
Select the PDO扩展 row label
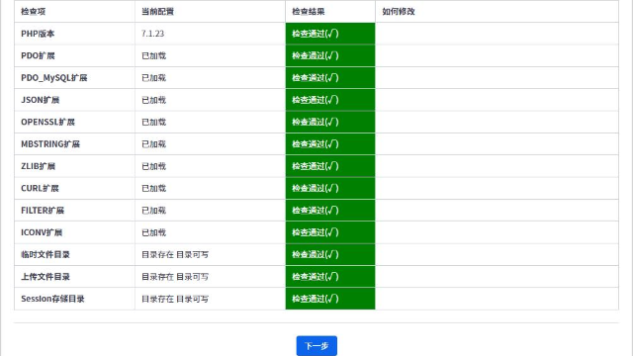pos(38,55)
